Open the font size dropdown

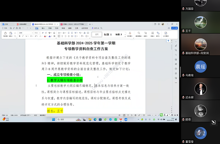point(37,33)
